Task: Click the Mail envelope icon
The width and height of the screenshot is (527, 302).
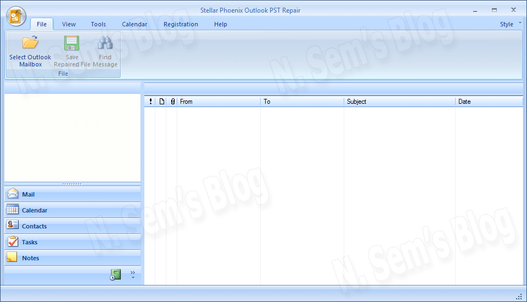Action: [x=13, y=193]
